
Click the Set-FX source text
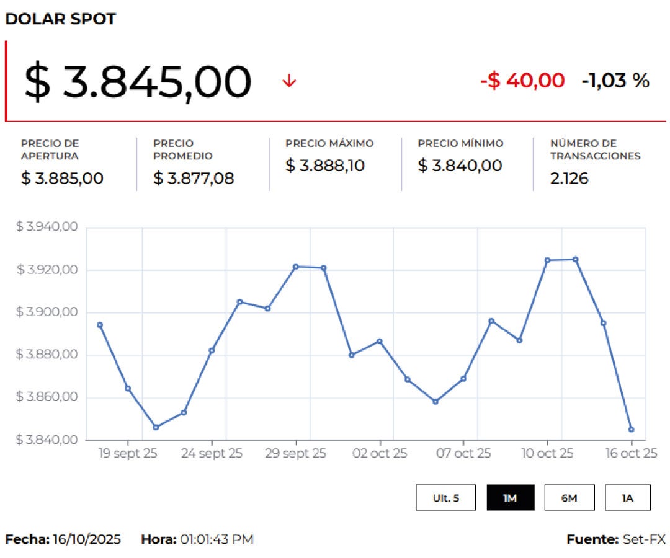643,539
